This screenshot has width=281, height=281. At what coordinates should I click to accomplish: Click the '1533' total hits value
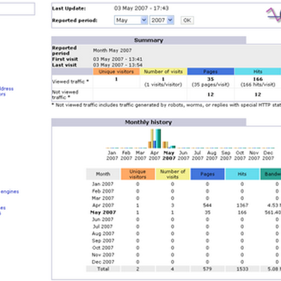[x=242, y=269]
